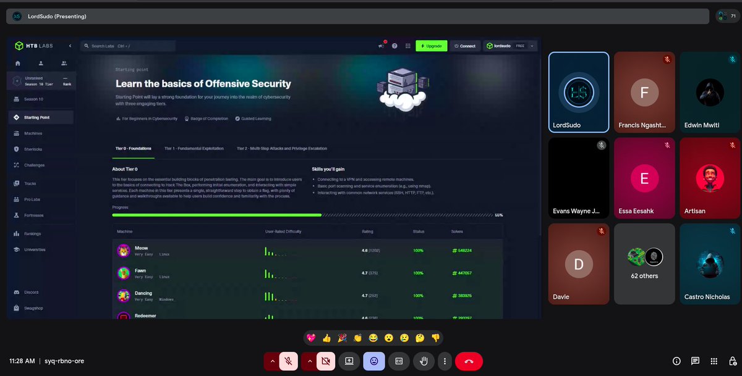The image size is (742, 376).
Task: Select Starting Point in the sidebar
Action: pos(41,117)
